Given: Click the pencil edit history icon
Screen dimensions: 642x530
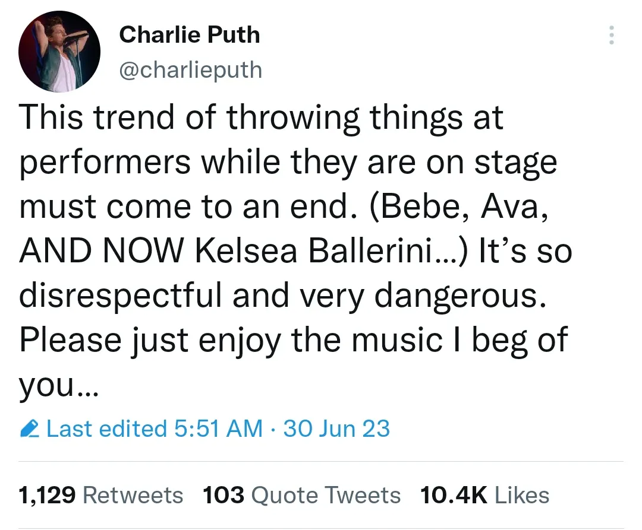Looking at the screenshot, I should [x=29, y=429].
